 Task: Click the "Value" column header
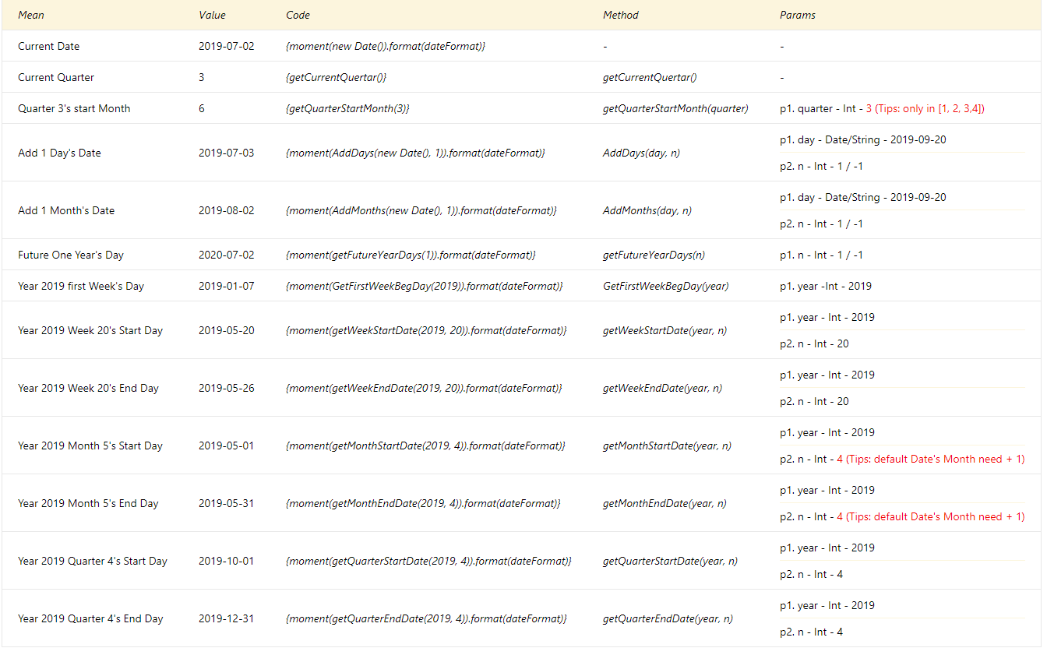click(x=212, y=15)
